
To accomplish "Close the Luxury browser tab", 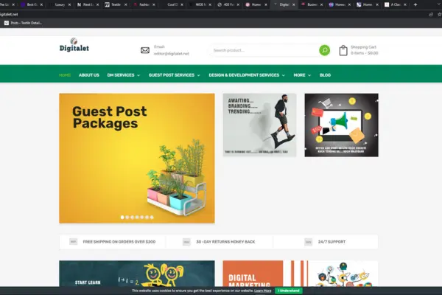I will pyautogui.click(x=70, y=4).
